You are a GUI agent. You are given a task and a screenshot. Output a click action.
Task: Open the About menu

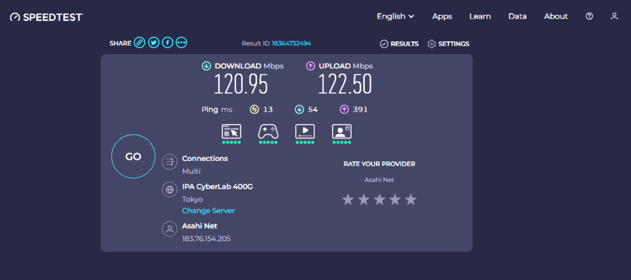pos(556,17)
